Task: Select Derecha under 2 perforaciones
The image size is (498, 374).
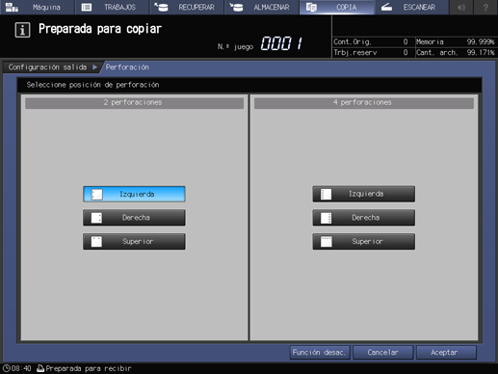Action: coord(134,218)
